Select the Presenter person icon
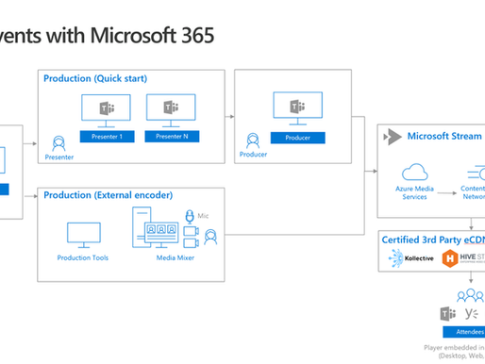This screenshot has width=485, height=364. point(59,143)
